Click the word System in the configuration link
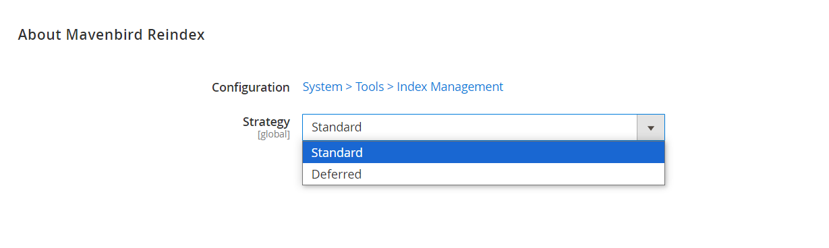The height and width of the screenshot is (248, 829). coord(322,87)
